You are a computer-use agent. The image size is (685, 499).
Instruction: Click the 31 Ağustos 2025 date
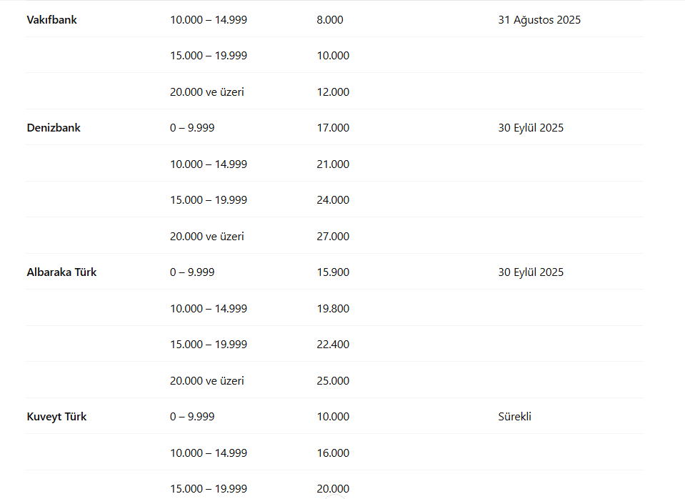click(539, 20)
